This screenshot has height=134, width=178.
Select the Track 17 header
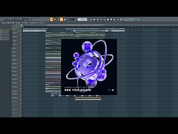click(x=16, y=91)
